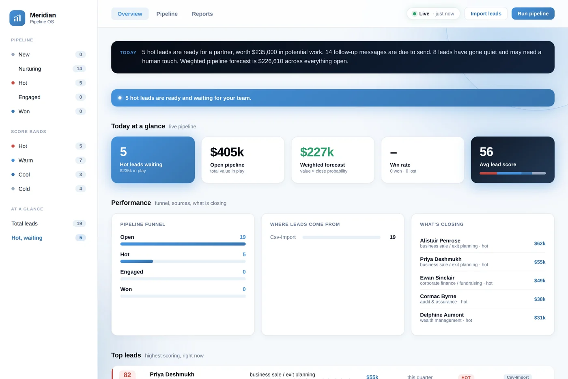
Task: Open Delphine Aumont closing deal
Action: 483,318
